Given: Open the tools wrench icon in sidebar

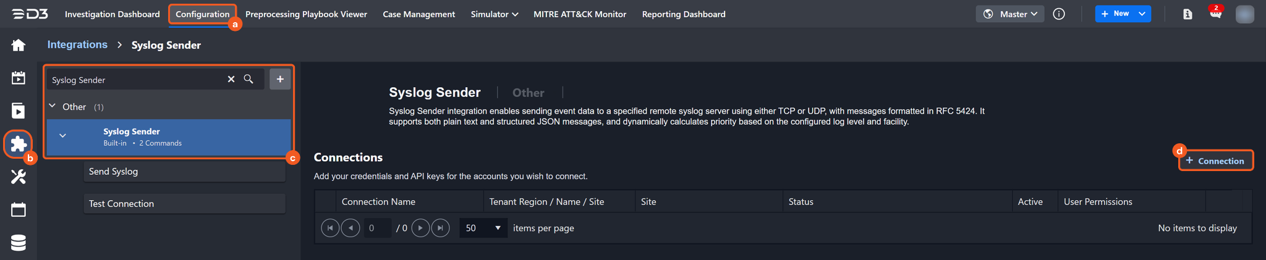Looking at the screenshot, I should click(x=19, y=177).
